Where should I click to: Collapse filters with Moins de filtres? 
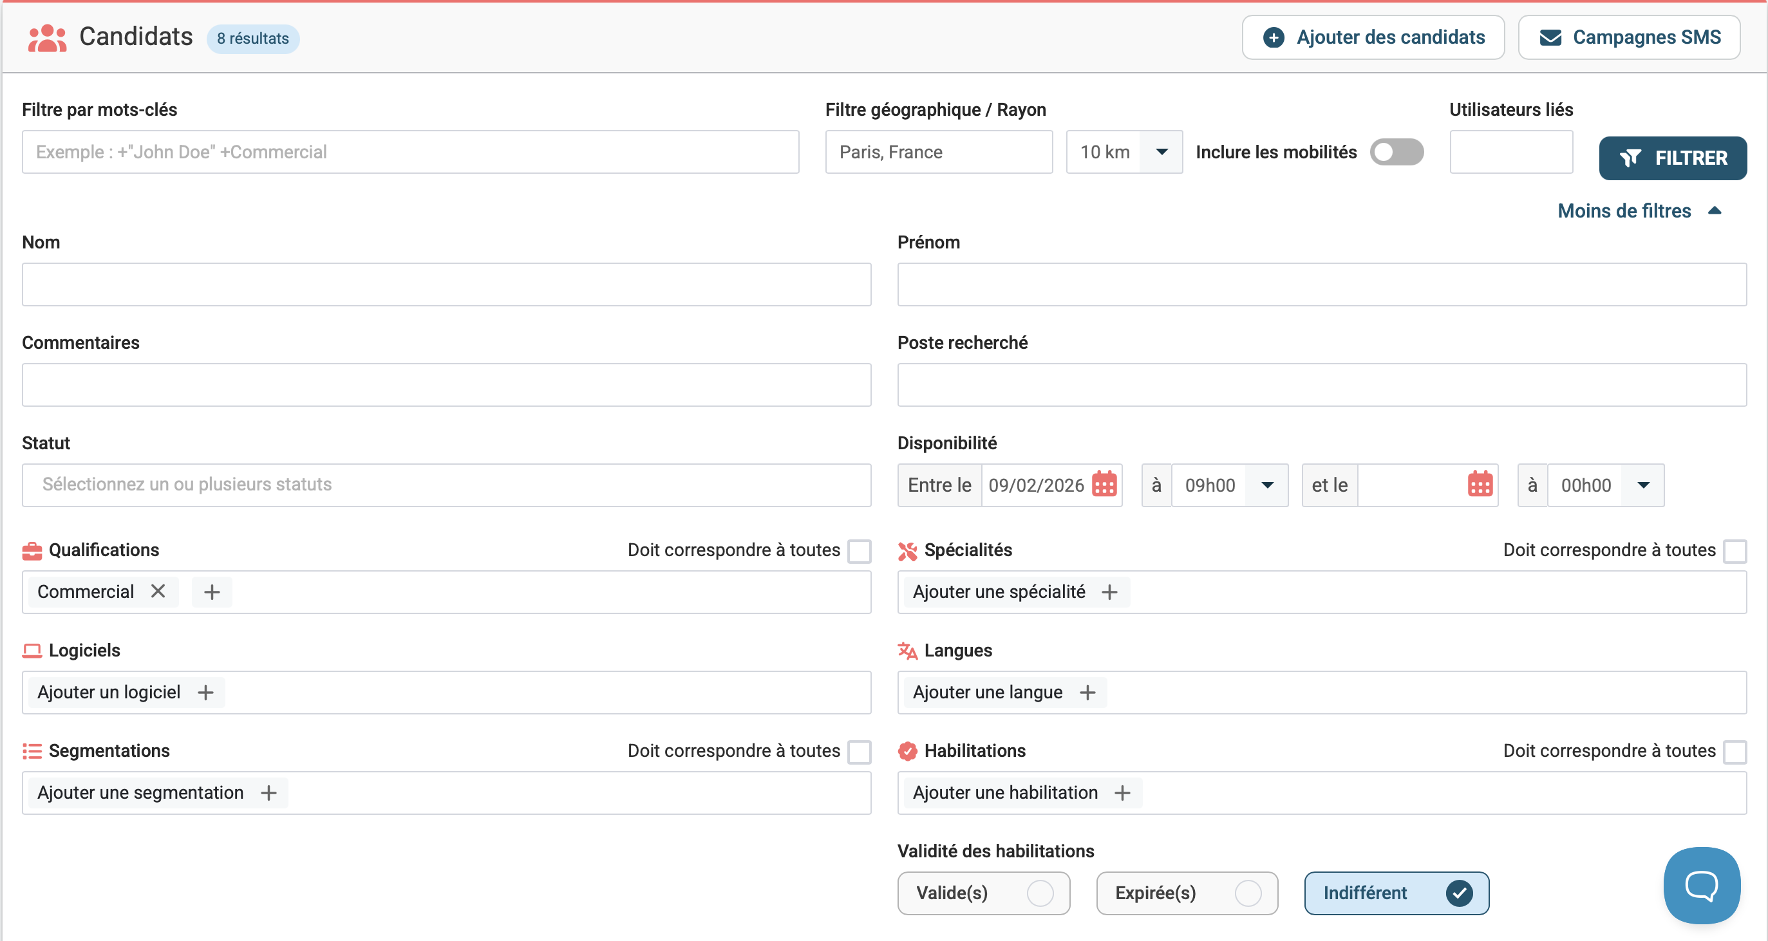[1639, 210]
